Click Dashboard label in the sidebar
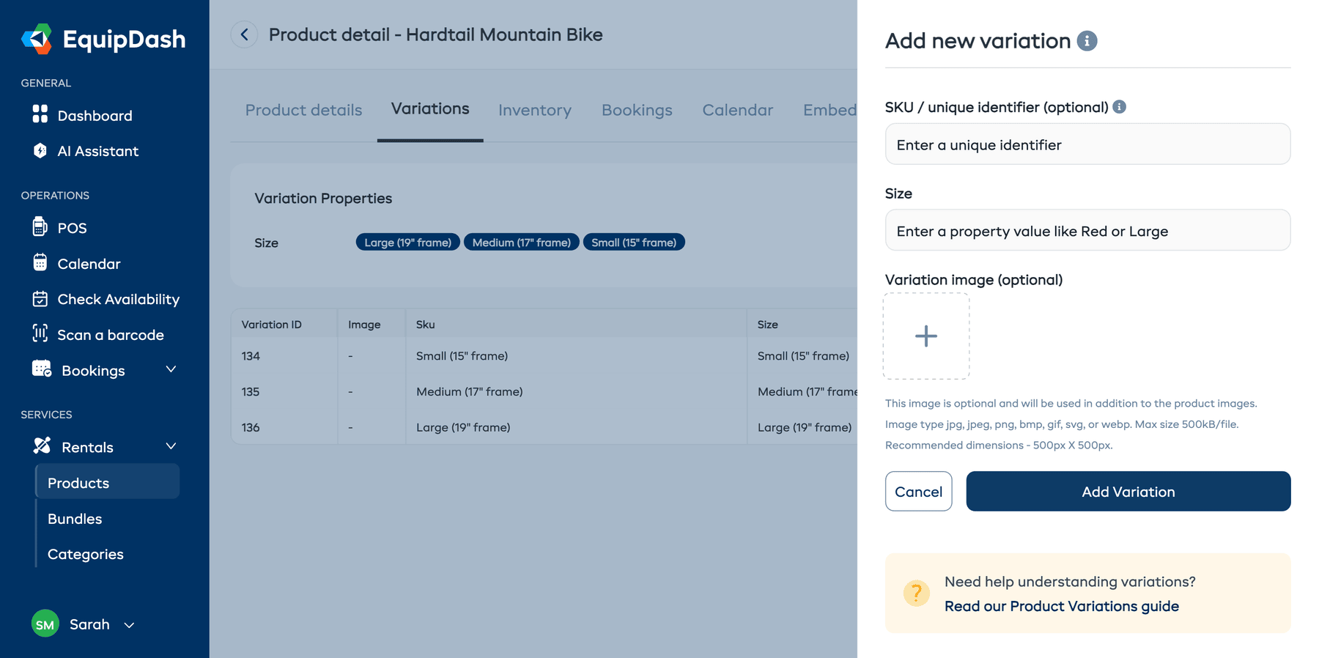 95,116
